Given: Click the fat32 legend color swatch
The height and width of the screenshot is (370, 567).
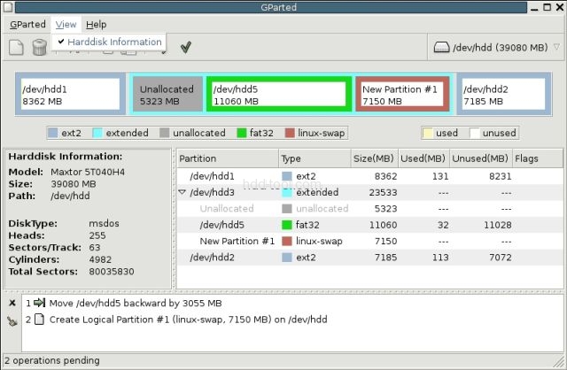Looking at the screenshot, I should 242,133.
